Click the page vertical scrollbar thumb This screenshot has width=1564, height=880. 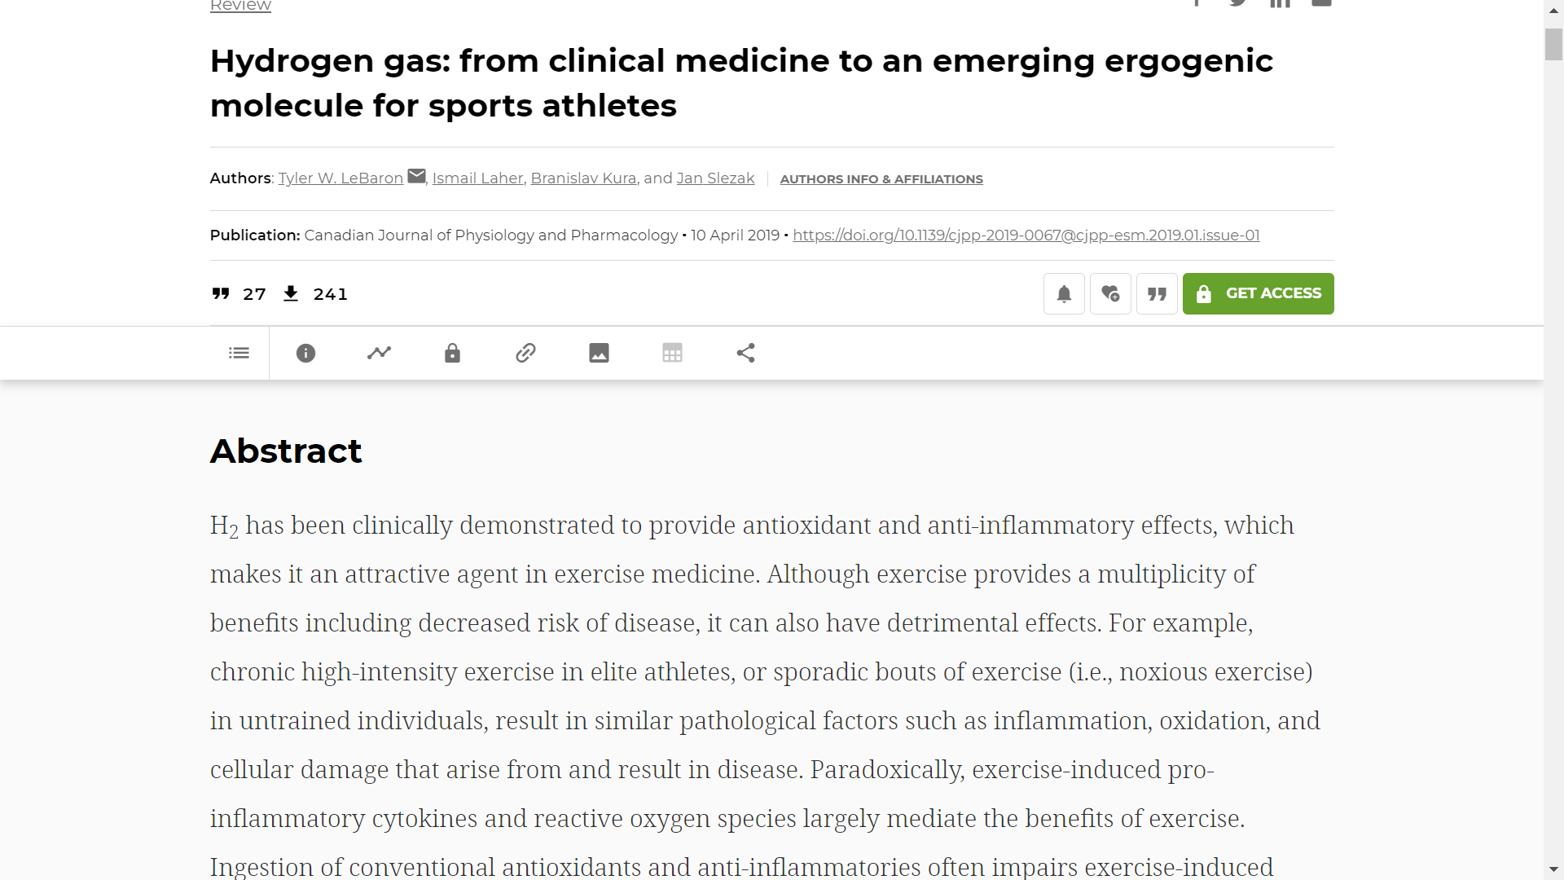(1553, 45)
